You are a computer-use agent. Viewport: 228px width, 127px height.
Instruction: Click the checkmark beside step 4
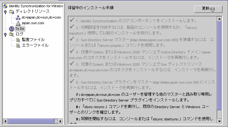(72, 51)
